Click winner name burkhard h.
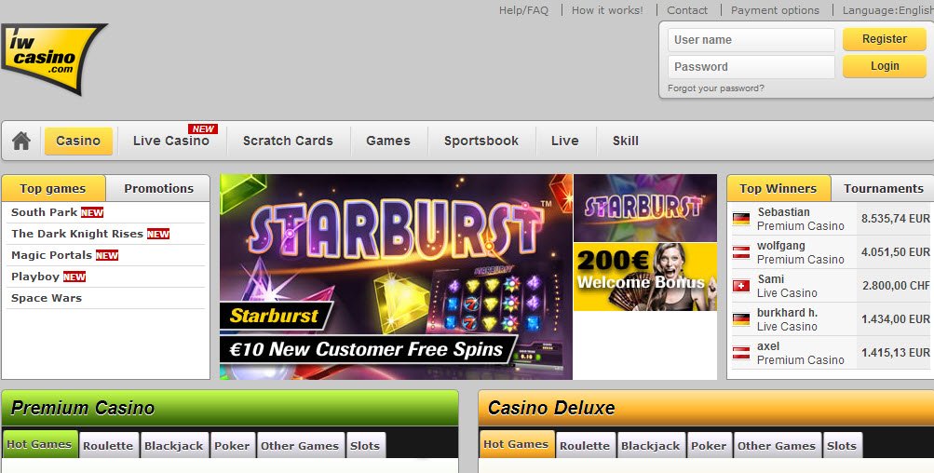 [x=787, y=313]
